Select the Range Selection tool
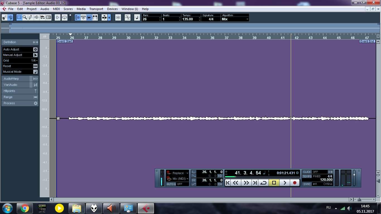The width and height of the screenshot is (381, 214). 19,18
